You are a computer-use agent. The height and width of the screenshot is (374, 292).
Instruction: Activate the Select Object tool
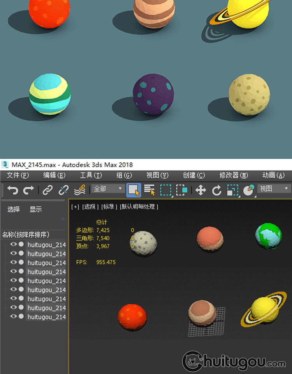click(x=134, y=190)
